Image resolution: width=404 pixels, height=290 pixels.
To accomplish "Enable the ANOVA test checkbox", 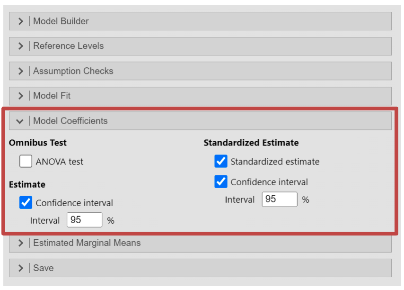I will pos(26,162).
